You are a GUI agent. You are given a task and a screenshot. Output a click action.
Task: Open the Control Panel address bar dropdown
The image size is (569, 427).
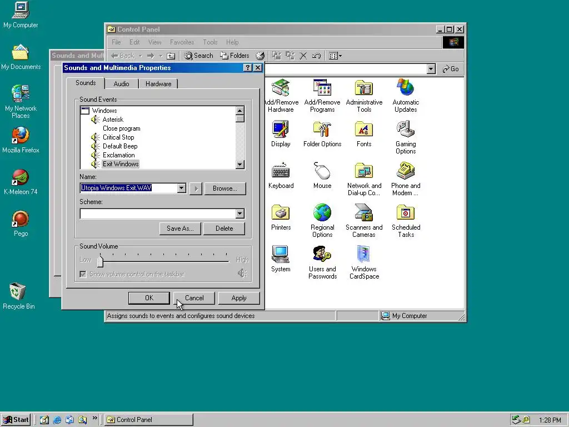tap(431, 69)
